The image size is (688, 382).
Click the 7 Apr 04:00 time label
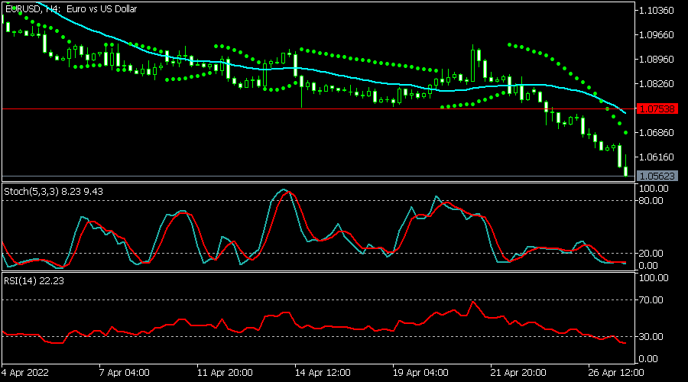tap(125, 373)
